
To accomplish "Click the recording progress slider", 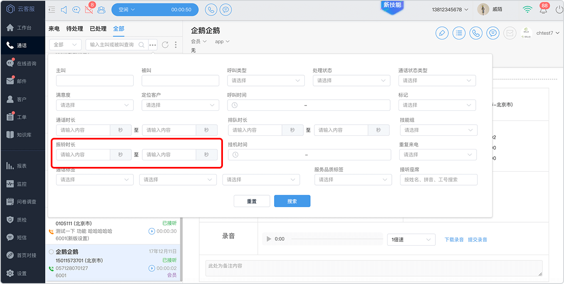I will point(337,239).
